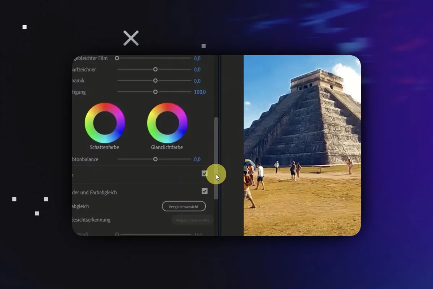Viewport: 433px width, 289px height.
Task: Click the 'Glanzlichtfarbe' label text
Action: pos(167,147)
